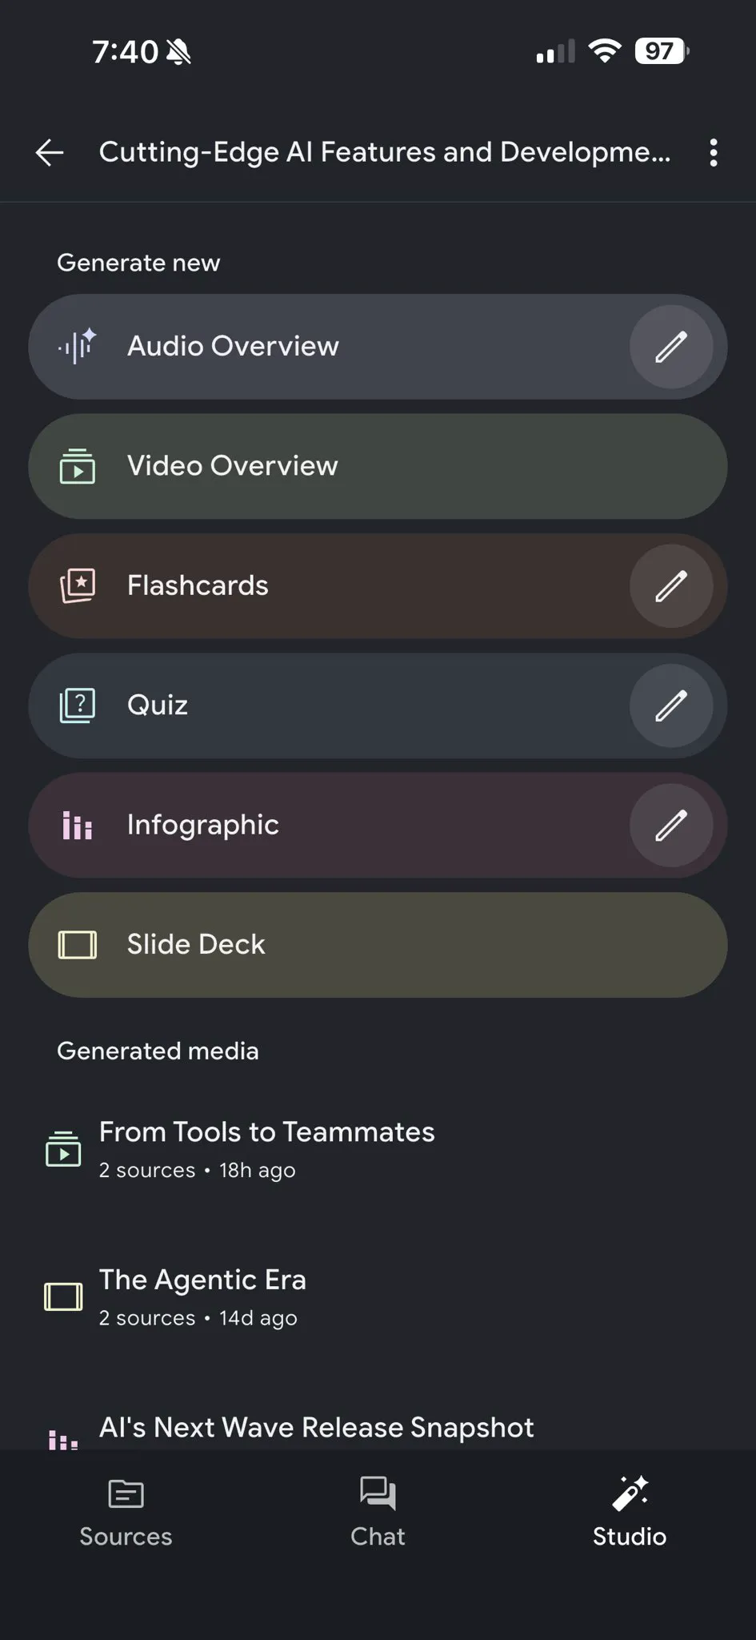Image resolution: width=756 pixels, height=1640 pixels.
Task: Open the three-dot overflow menu
Action: pyautogui.click(x=713, y=152)
